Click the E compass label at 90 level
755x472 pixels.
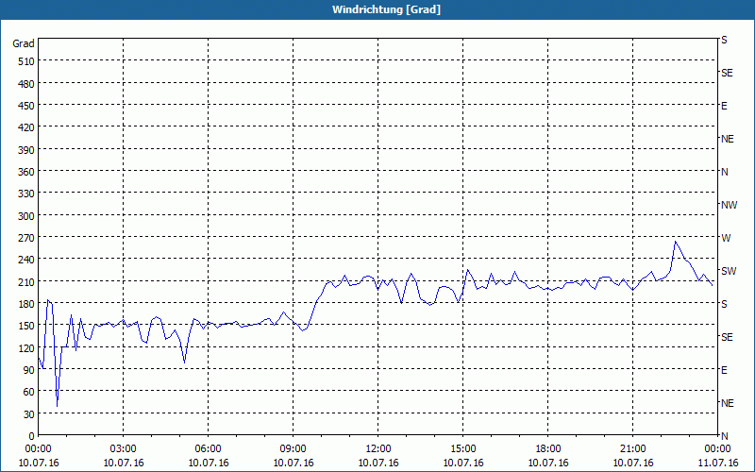click(x=724, y=370)
